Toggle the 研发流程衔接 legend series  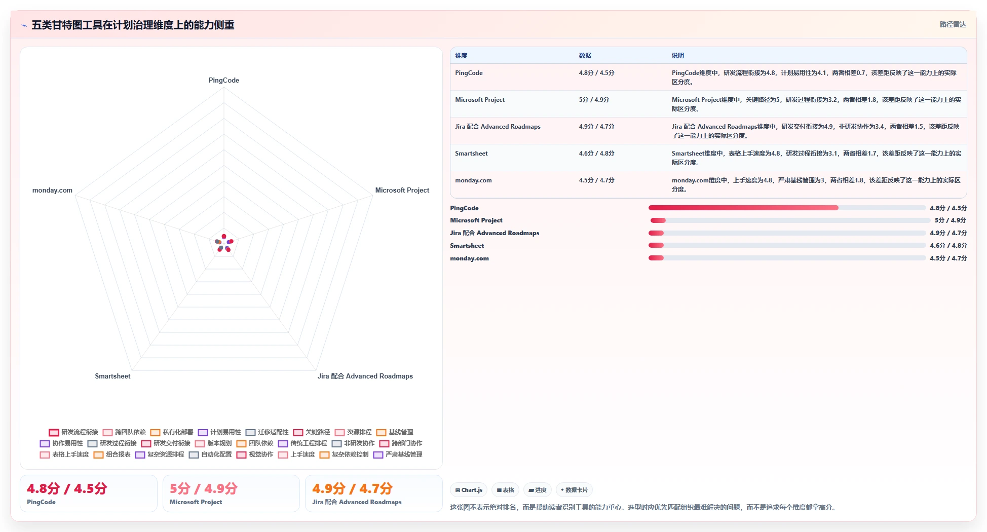tap(73, 432)
